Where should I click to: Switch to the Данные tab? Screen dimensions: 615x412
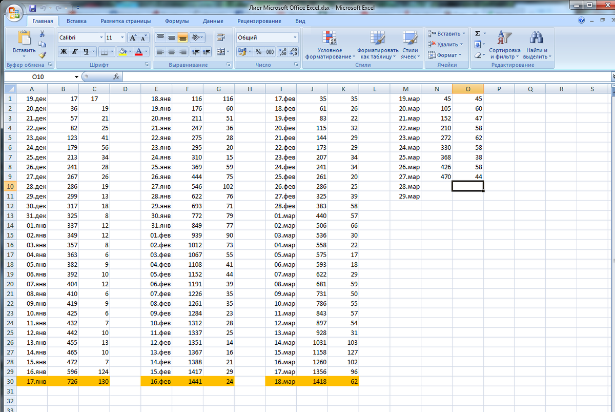click(213, 21)
